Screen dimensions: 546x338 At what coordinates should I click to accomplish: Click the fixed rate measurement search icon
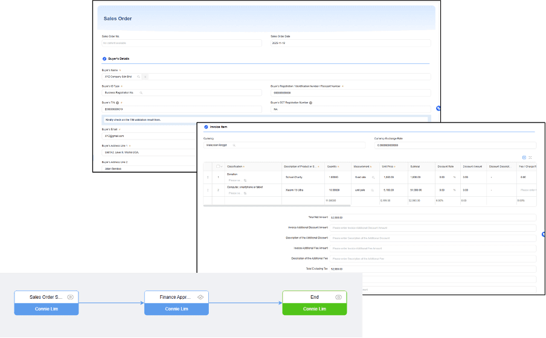373,177
